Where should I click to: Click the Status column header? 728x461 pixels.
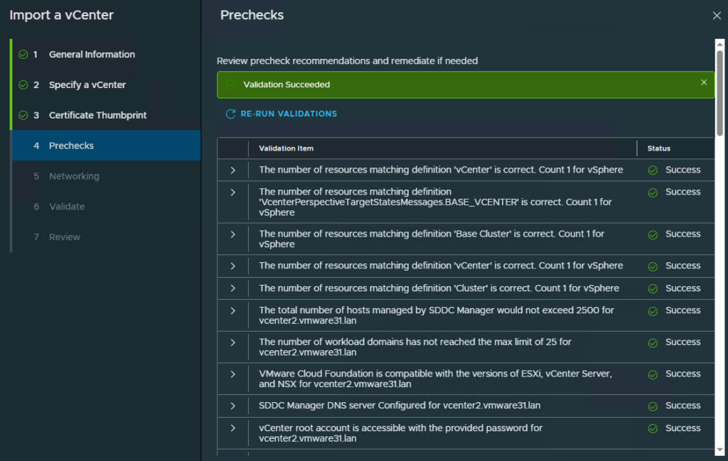click(x=658, y=148)
